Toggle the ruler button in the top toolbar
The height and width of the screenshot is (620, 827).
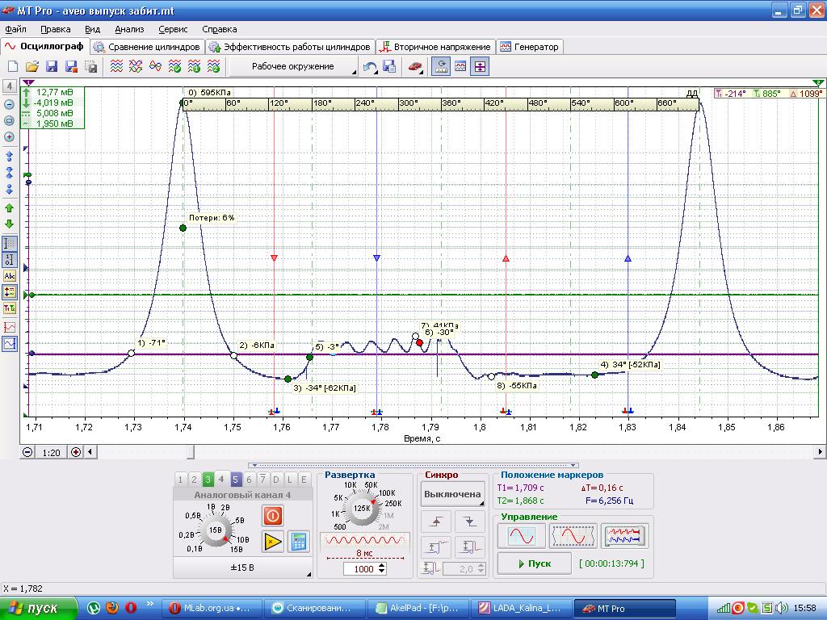click(x=441, y=66)
